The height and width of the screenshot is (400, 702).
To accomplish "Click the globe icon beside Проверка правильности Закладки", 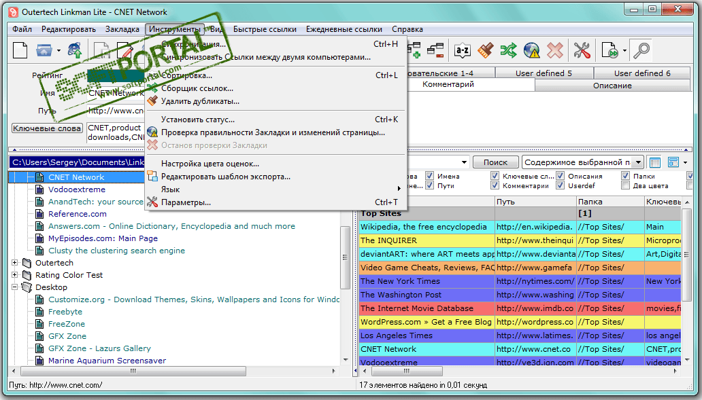I will [152, 132].
